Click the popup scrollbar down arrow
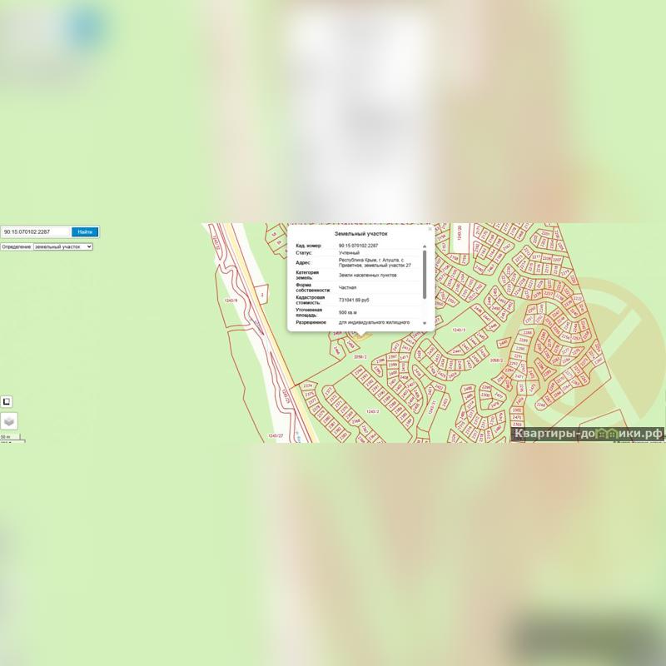The width and height of the screenshot is (666, 666). coord(425,322)
